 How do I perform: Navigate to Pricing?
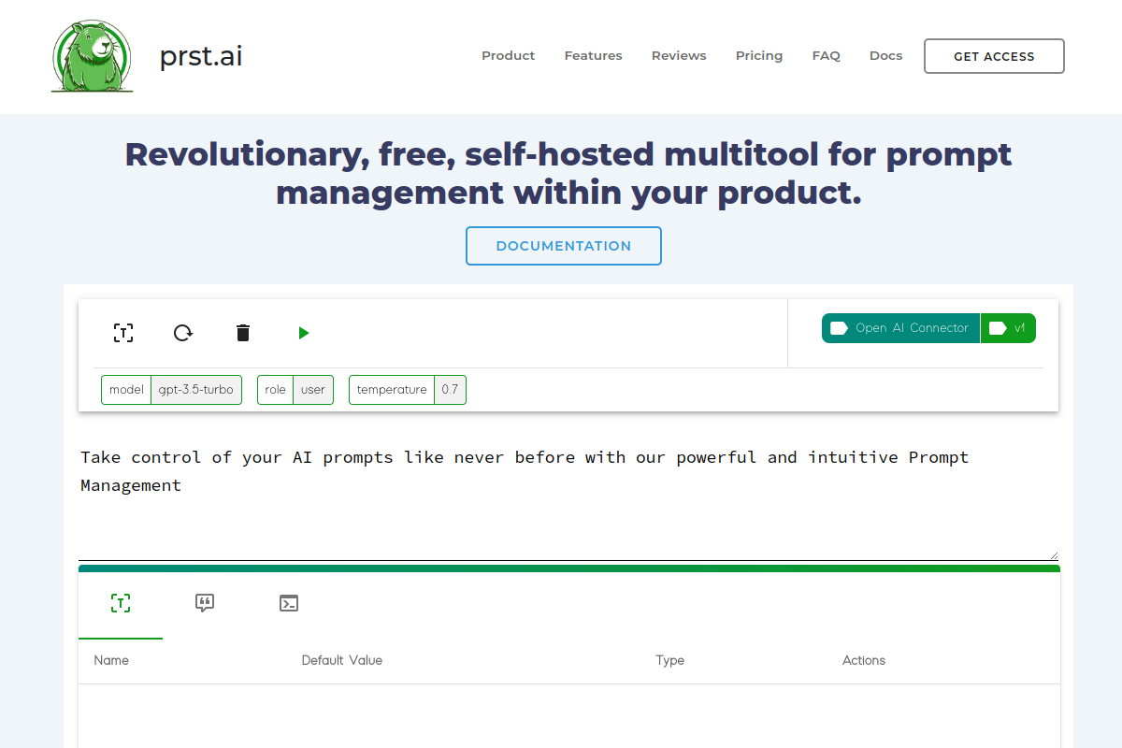click(758, 56)
